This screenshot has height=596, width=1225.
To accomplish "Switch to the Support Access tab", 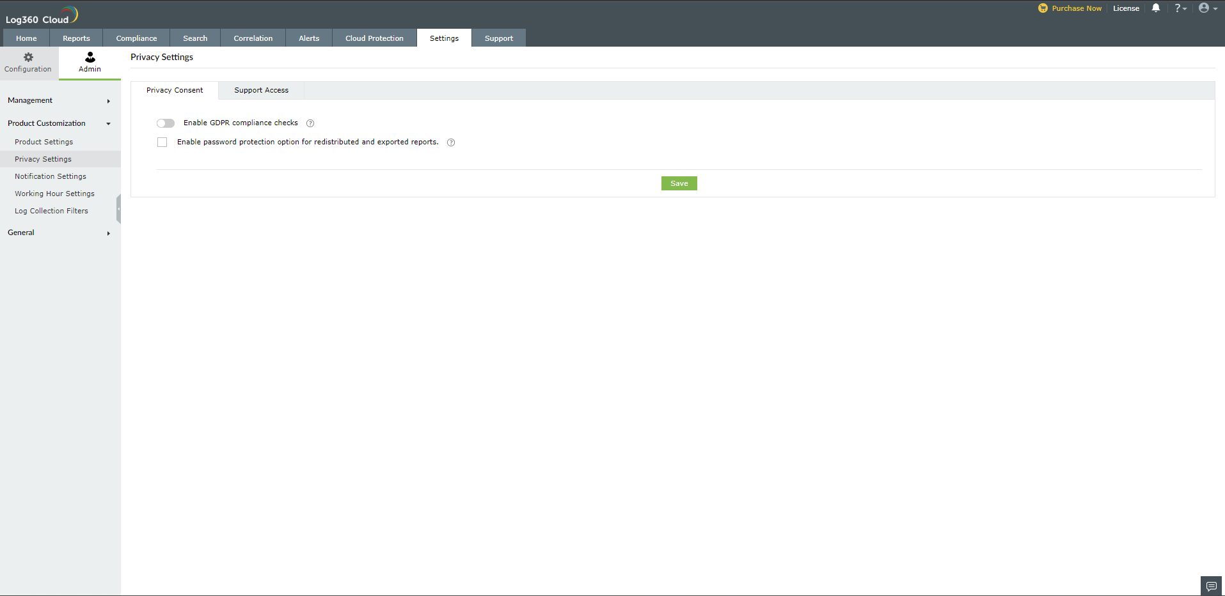I will [261, 91].
